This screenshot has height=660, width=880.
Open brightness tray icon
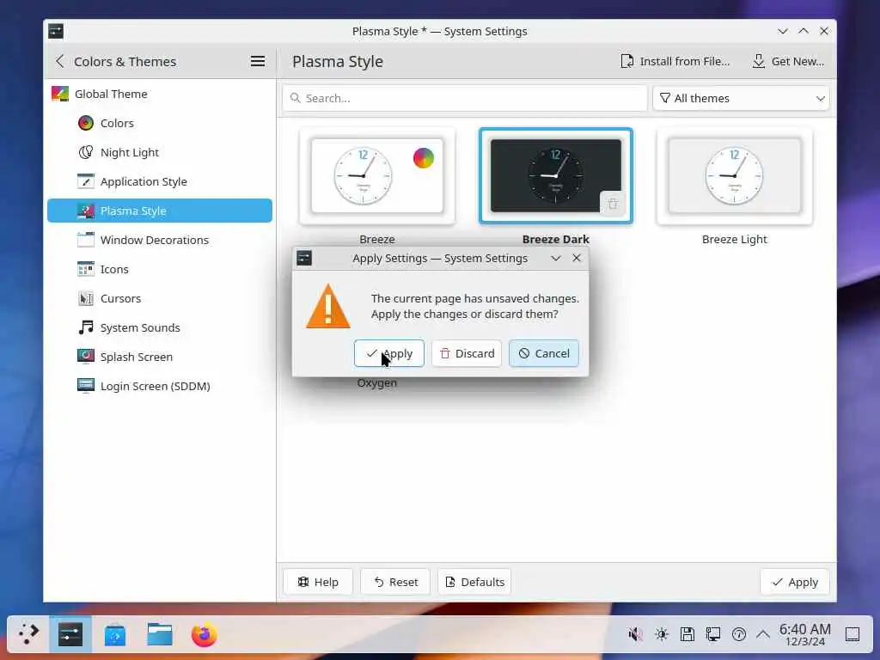click(662, 634)
